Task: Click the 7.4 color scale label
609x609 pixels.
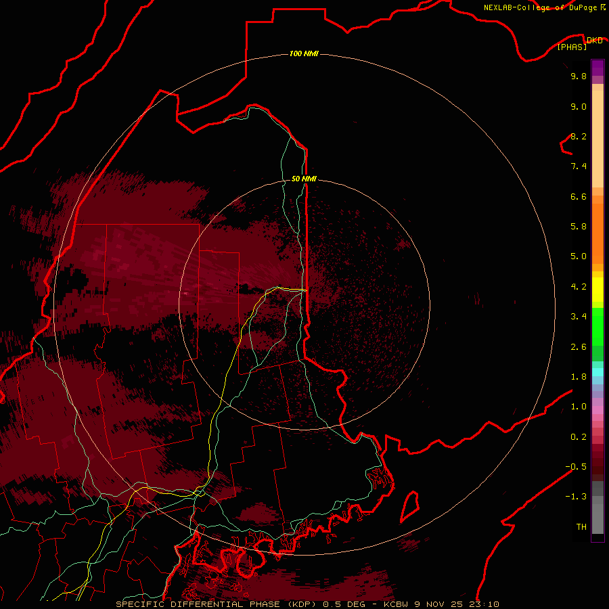Action: coord(579,166)
